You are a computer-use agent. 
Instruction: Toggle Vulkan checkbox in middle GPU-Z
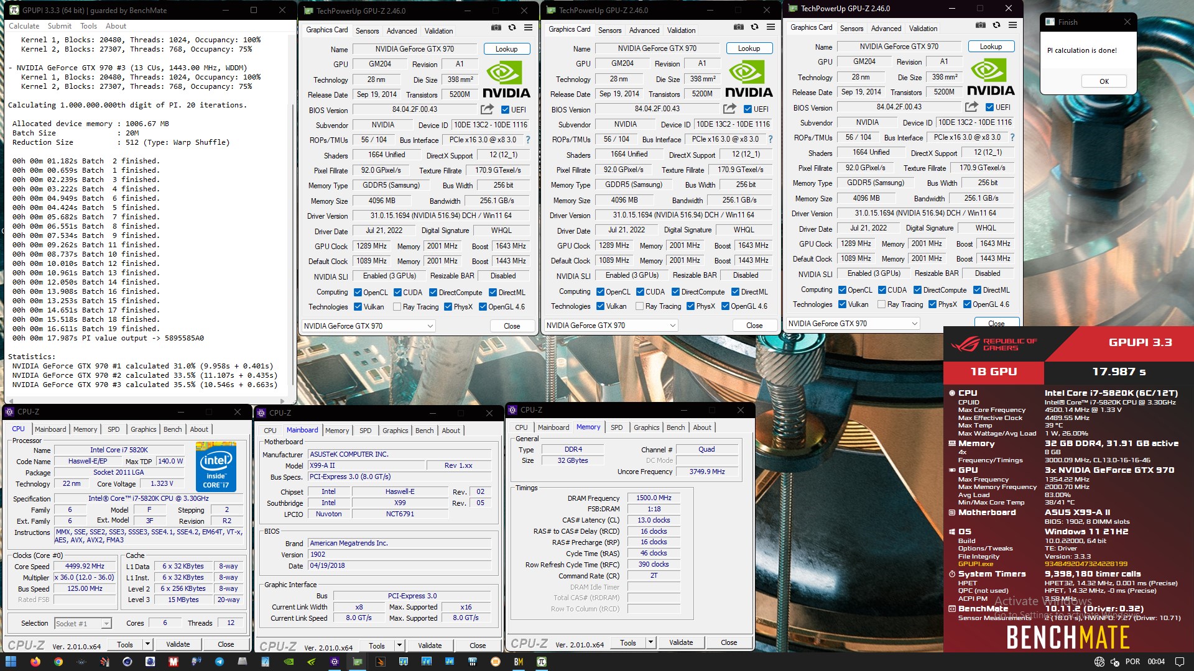(x=600, y=306)
